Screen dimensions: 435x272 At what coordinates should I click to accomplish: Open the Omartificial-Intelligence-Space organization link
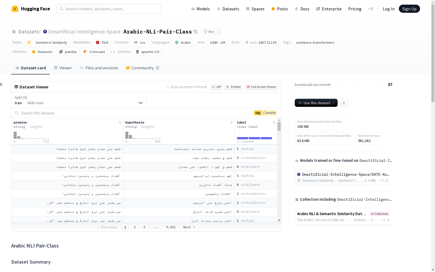(x=84, y=32)
